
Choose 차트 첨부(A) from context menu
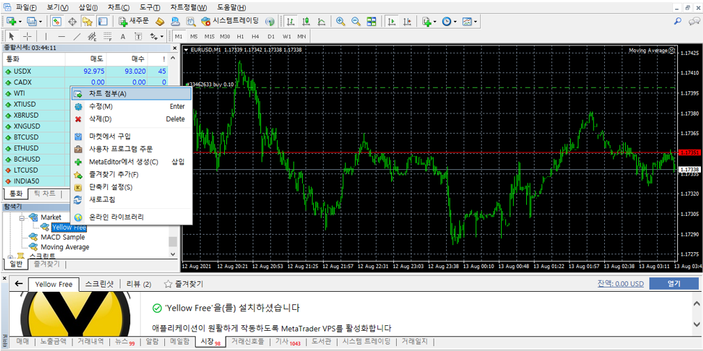point(132,94)
